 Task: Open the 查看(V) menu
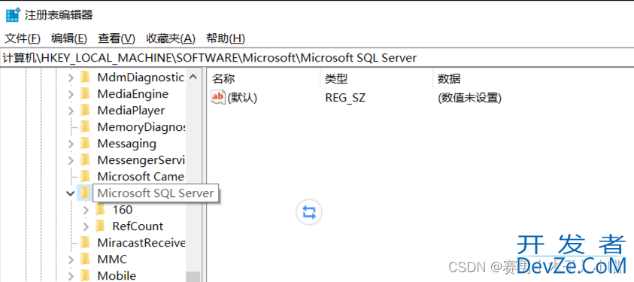(117, 39)
